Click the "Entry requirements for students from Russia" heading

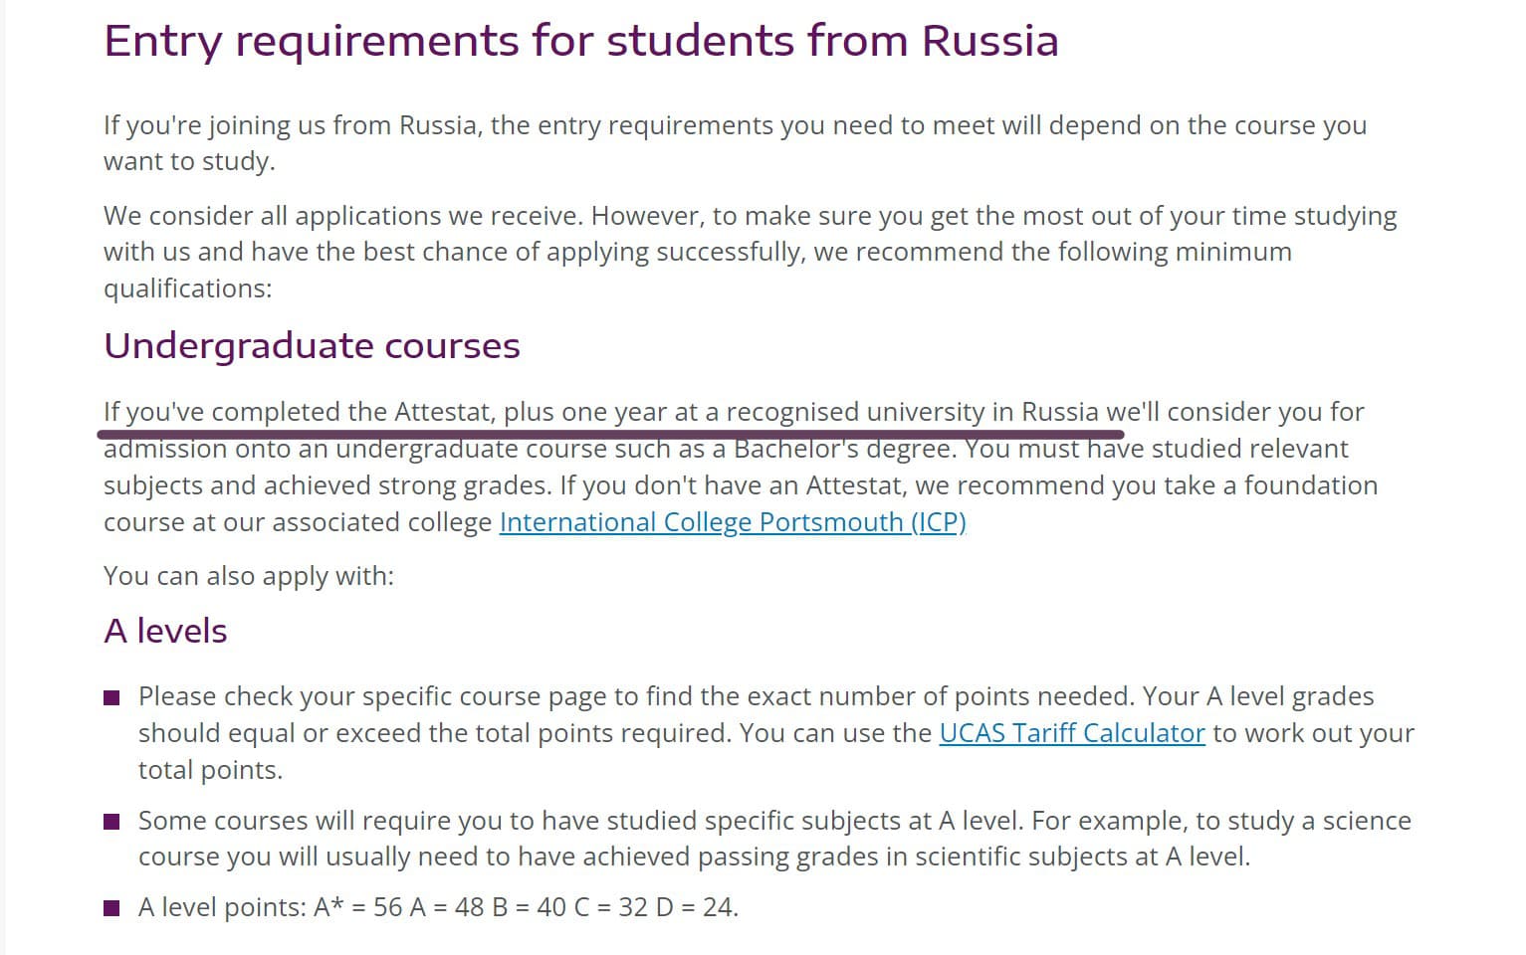pos(580,41)
